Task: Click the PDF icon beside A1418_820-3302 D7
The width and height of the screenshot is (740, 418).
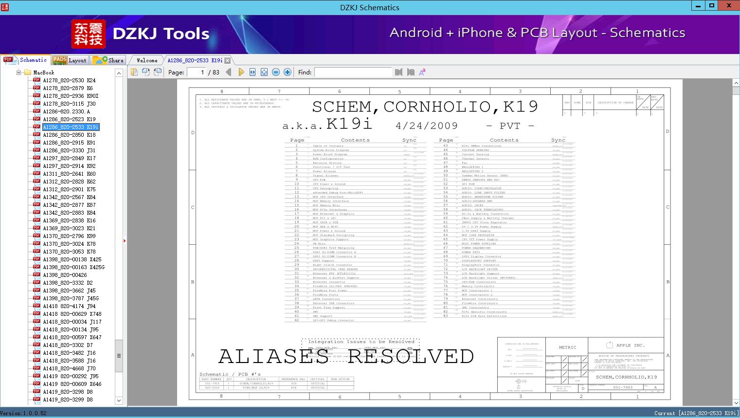Action: [36, 345]
